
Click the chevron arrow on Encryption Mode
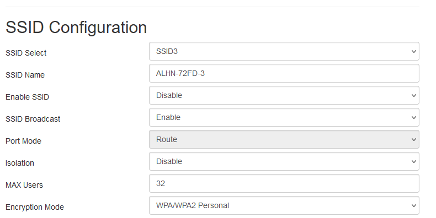click(413, 205)
